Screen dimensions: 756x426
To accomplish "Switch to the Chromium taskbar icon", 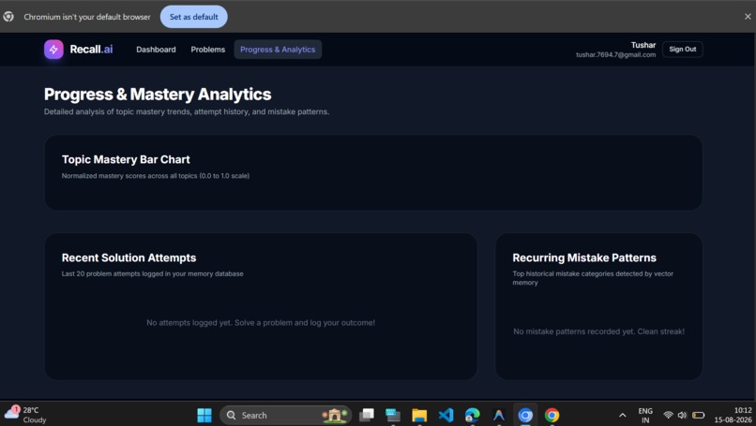I will tap(525, 415).
